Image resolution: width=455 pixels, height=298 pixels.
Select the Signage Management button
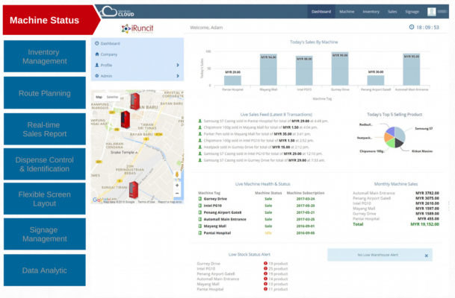[x=45, y=234]
